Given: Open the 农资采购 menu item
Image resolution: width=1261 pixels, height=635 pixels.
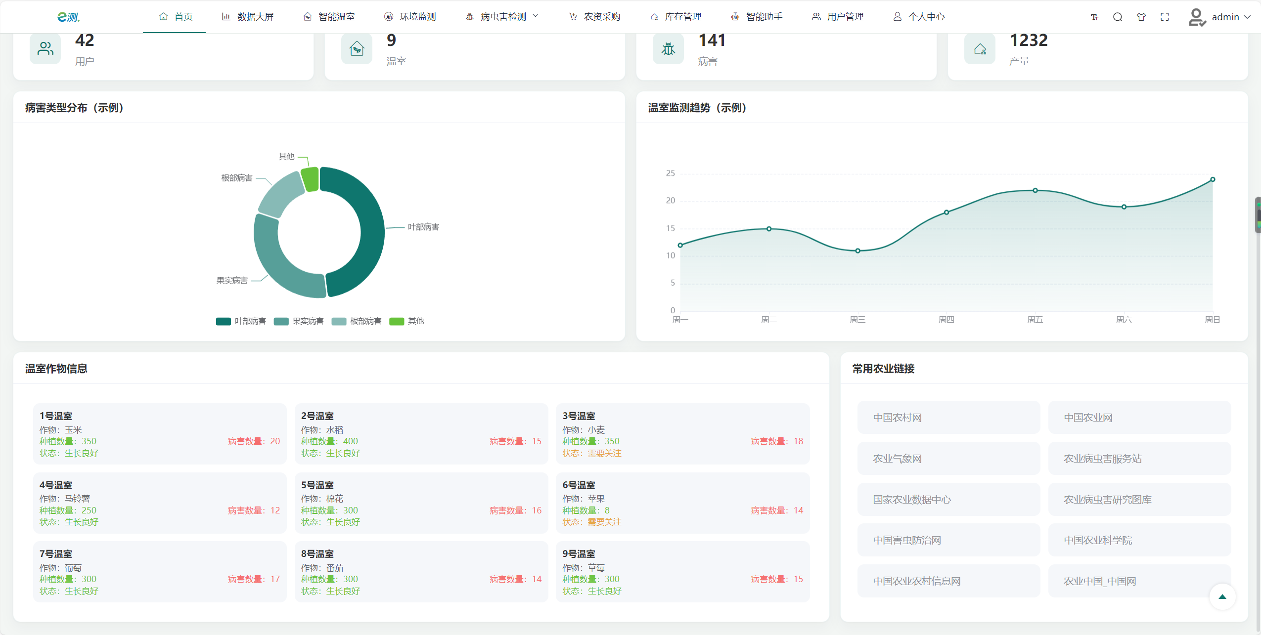Looking at the screenshot, I should 594,17.
